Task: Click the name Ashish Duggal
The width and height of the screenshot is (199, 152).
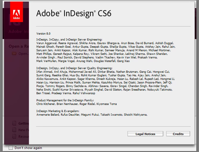Action: [x=164, y=43]
